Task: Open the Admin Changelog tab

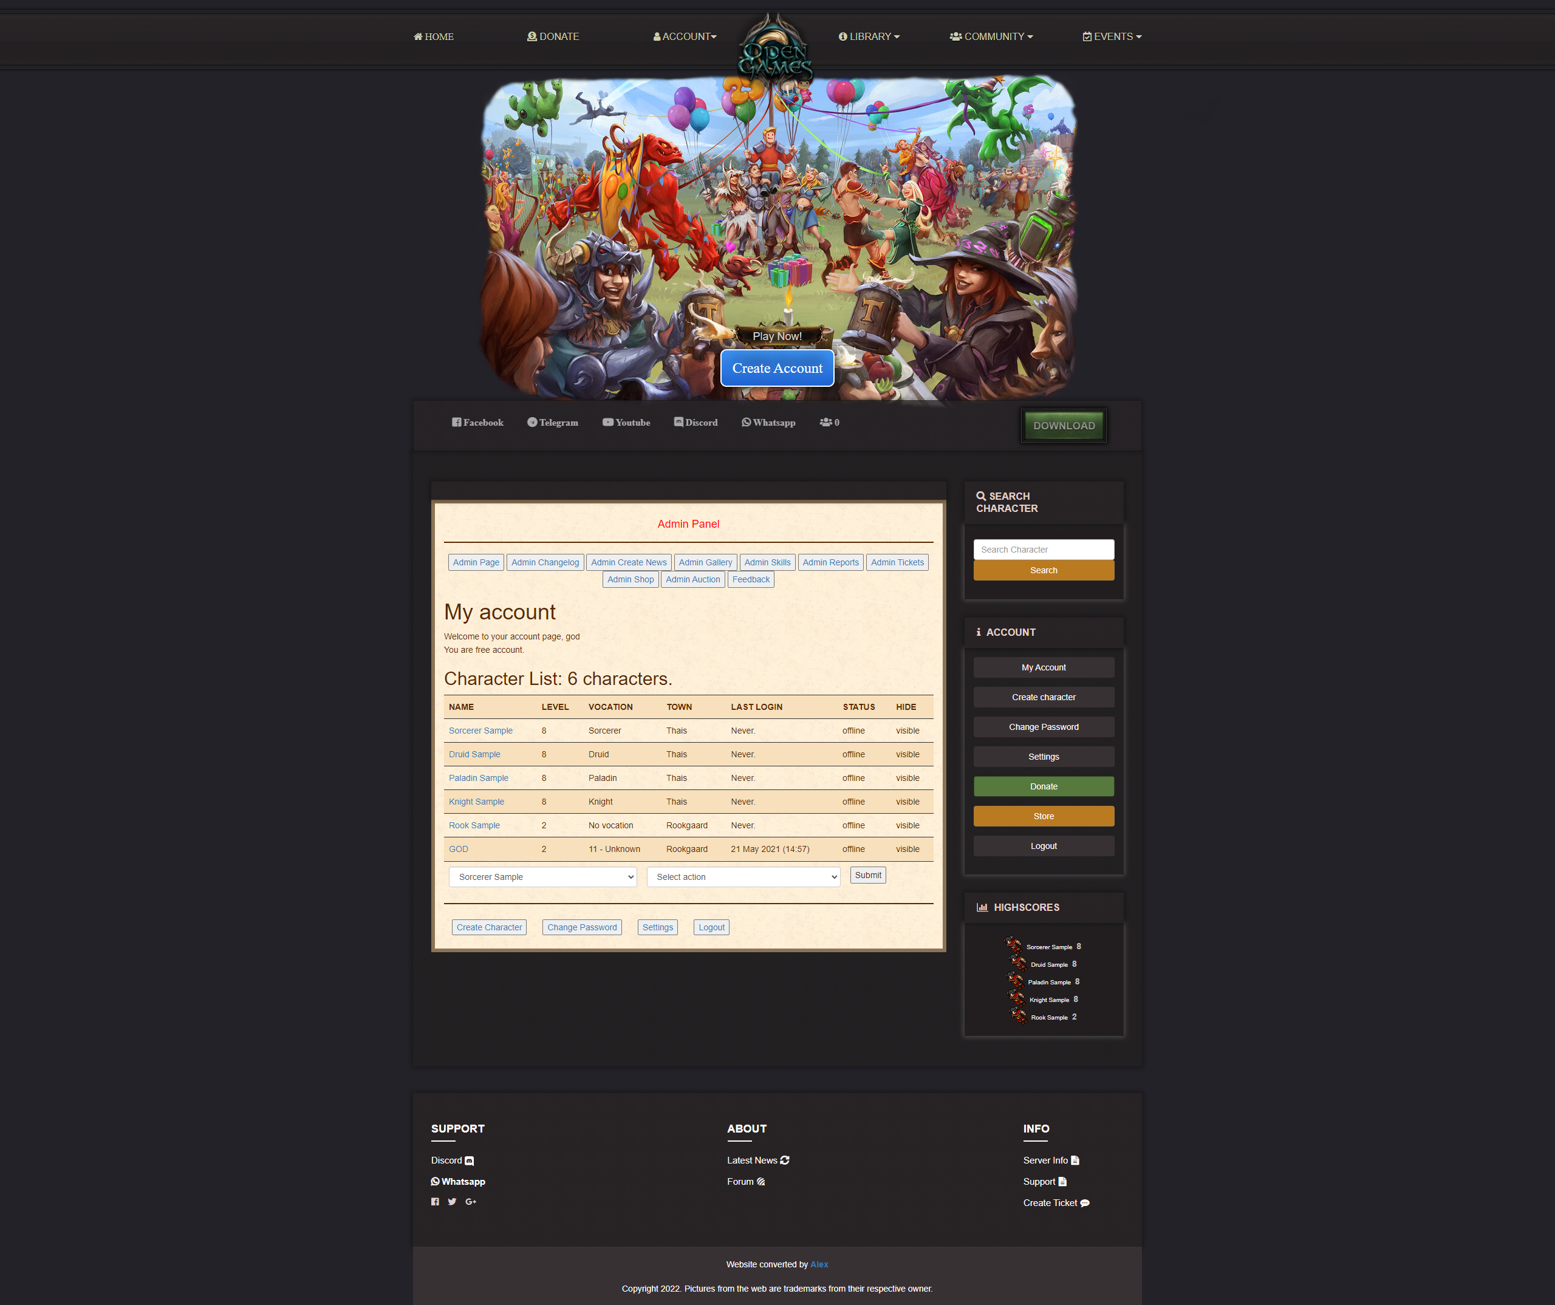Action: click(x=545, y=562)
